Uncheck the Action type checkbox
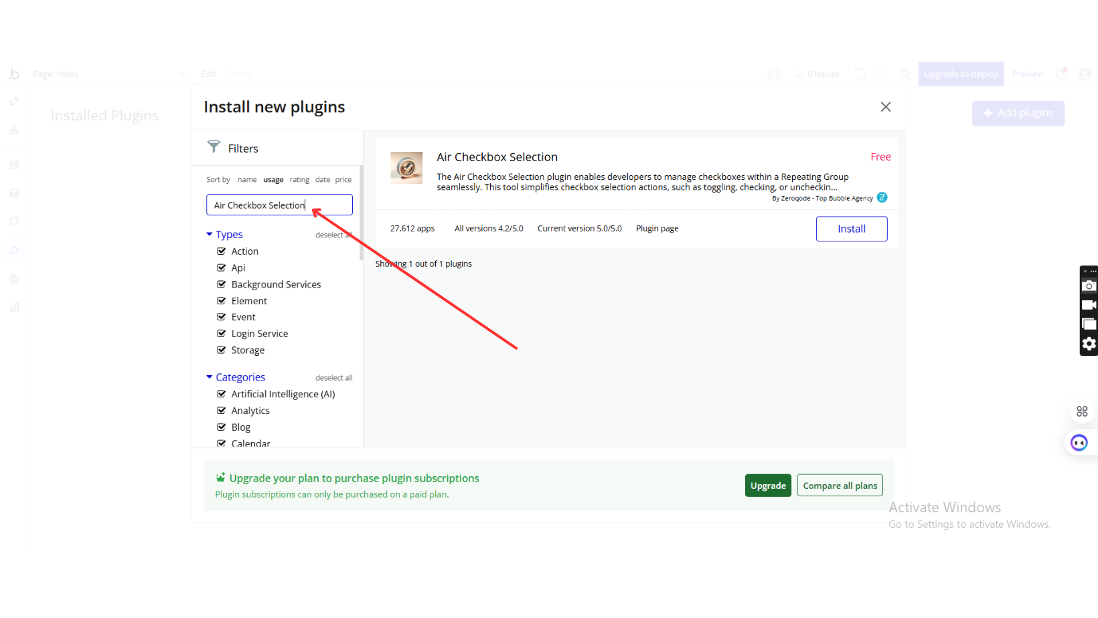1098x618 pixels. tap(222, 251)
